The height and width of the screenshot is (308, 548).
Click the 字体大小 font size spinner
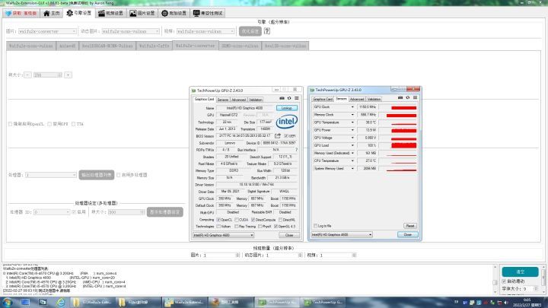pyautogui.click(x=530, y=289)
